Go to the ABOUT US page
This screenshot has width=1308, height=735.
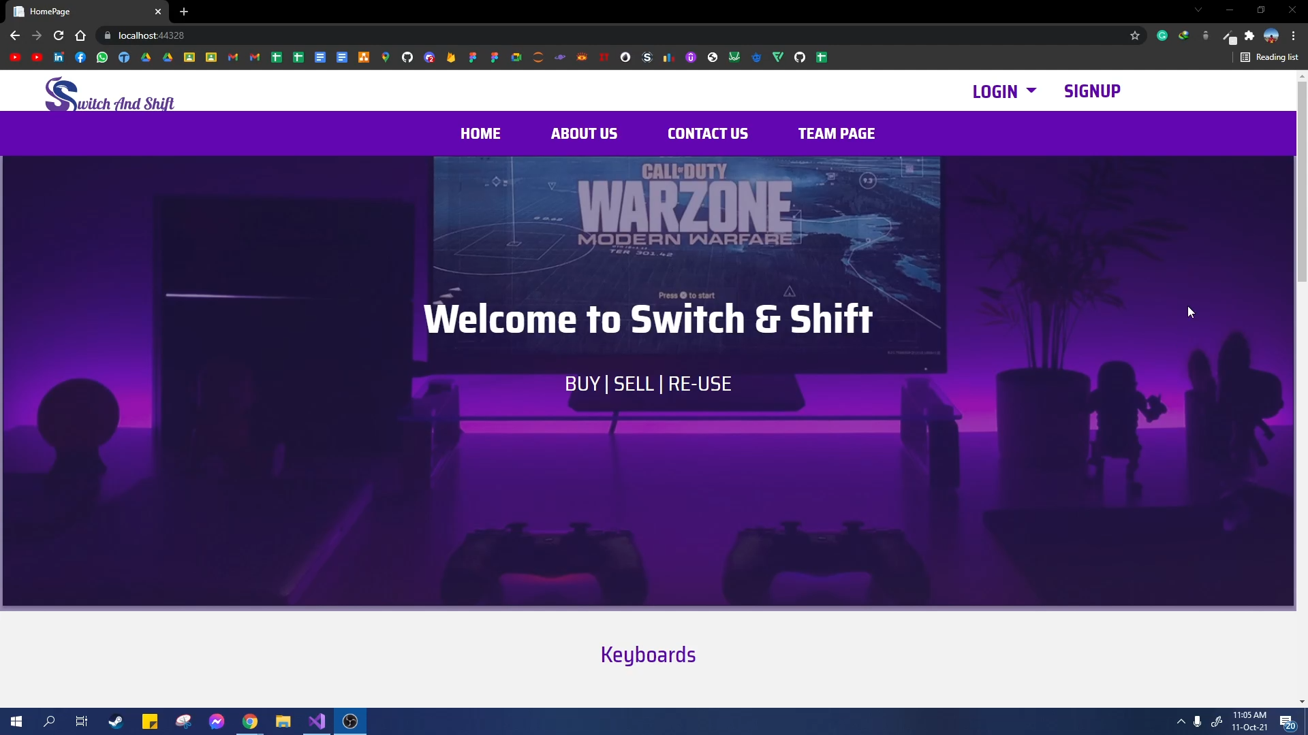584,133
